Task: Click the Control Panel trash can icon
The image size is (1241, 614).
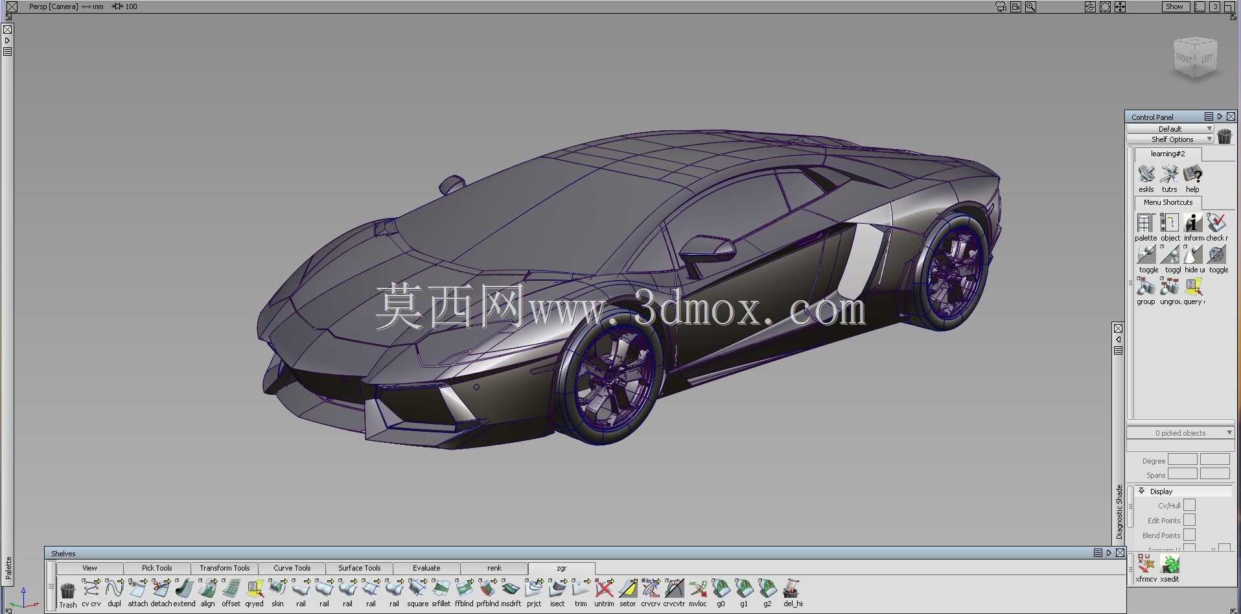Action: (1224, 136)
